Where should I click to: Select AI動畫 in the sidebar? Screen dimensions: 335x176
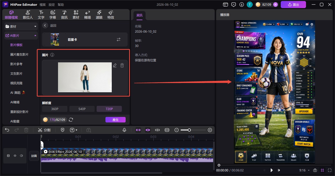tap(15, 121)
